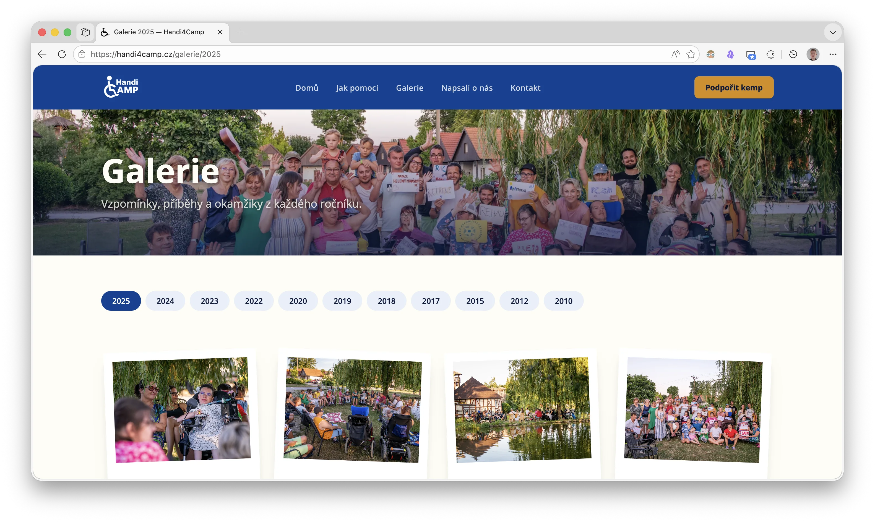Switch to the 2020 gallery year
The image size is (875, 522).
298,301
